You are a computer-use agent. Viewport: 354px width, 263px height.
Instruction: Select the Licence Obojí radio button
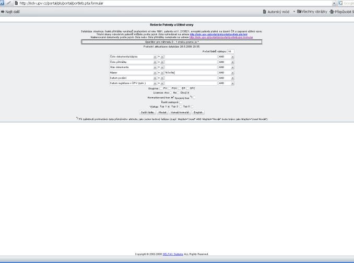188,93
